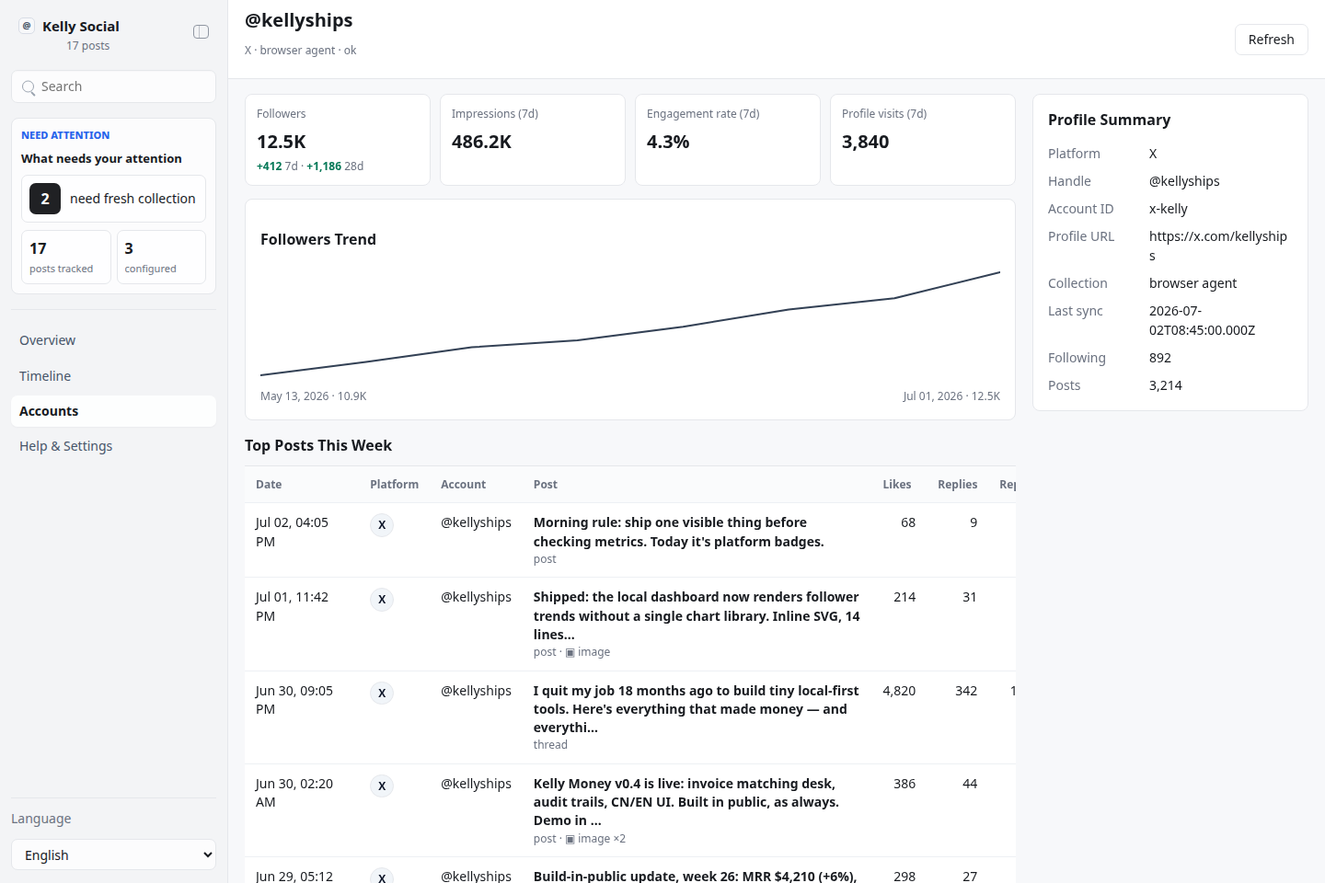
Task: Click the Profile URL https://x.com/kellyships
Action: [1218, 246]
